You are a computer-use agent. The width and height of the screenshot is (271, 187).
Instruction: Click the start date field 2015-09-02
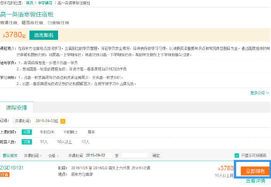point(98,155)
